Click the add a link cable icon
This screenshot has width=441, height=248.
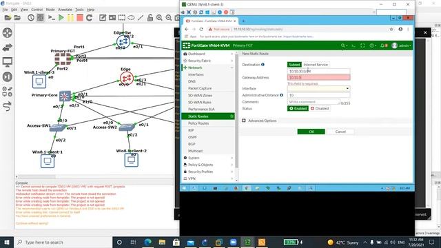click(8, 106)
